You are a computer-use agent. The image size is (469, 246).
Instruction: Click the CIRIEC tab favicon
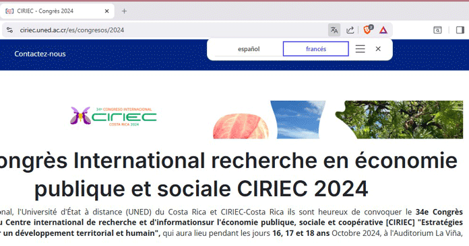pyautogui.click(x=9, y=11)
